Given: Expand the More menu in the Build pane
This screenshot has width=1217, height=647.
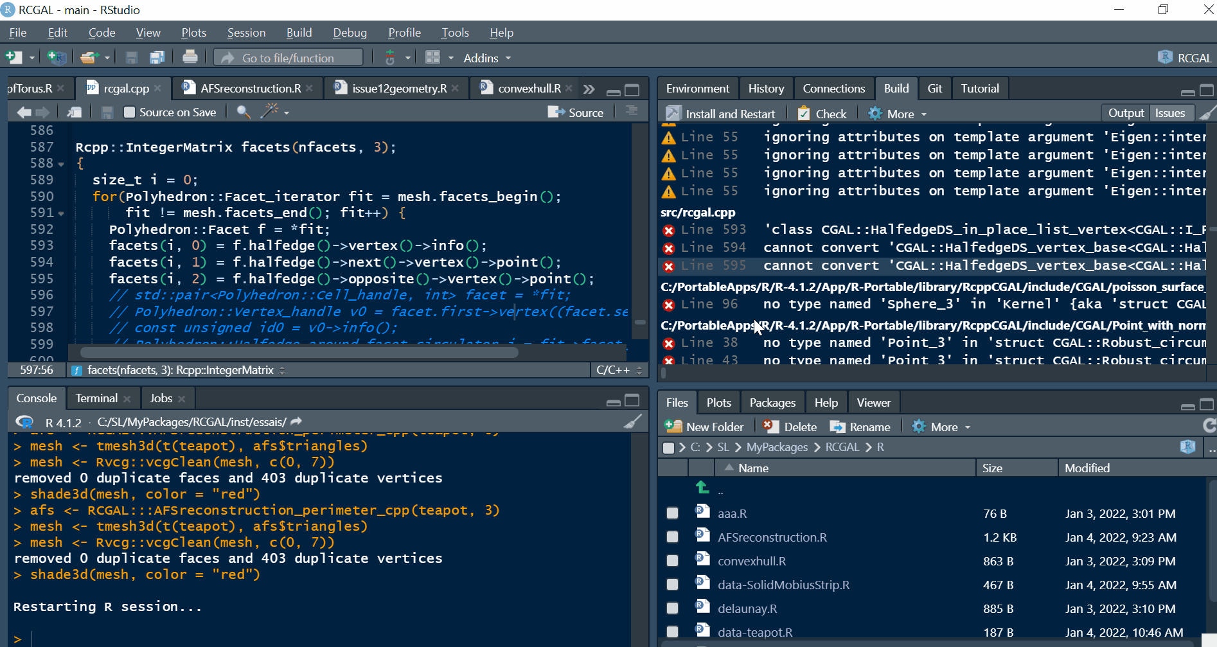Looking at the screenshot, I should click(897, 113).
